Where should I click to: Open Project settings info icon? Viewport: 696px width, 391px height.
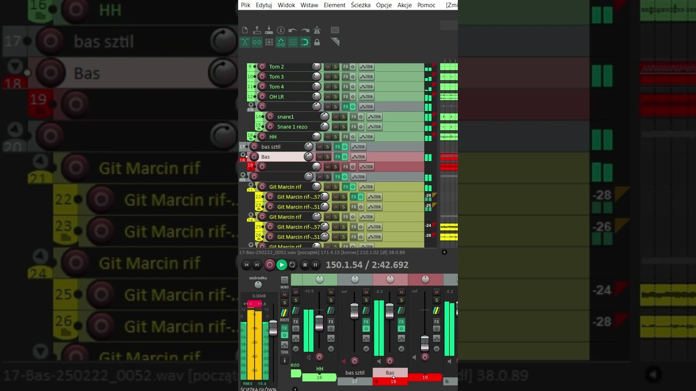point(281,30)
